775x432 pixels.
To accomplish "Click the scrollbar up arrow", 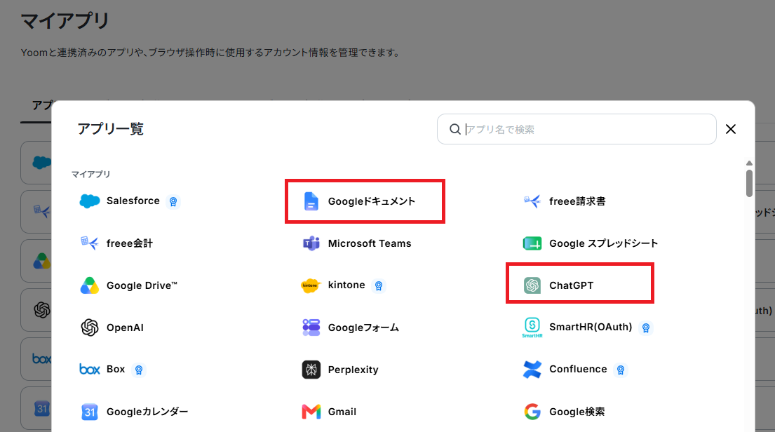I will pyautogui.click(x=749, y=163).
